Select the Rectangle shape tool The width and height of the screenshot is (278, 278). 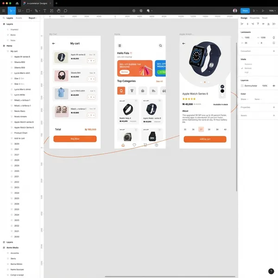pyautogui.click(x=28, y=11)
